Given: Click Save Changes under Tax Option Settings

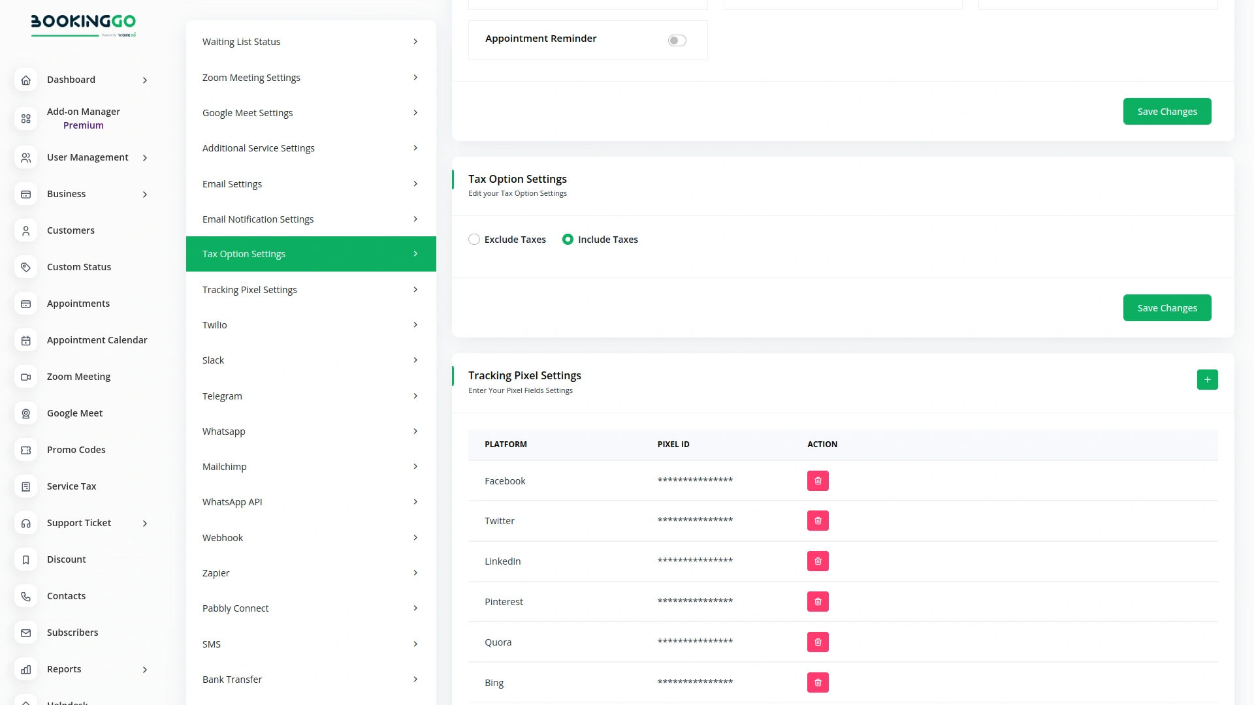Looking at the screenshot, I should pos(1166,307).
